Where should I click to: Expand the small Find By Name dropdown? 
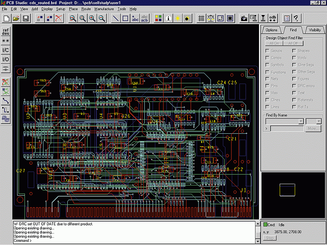click(x=318, y=121)
